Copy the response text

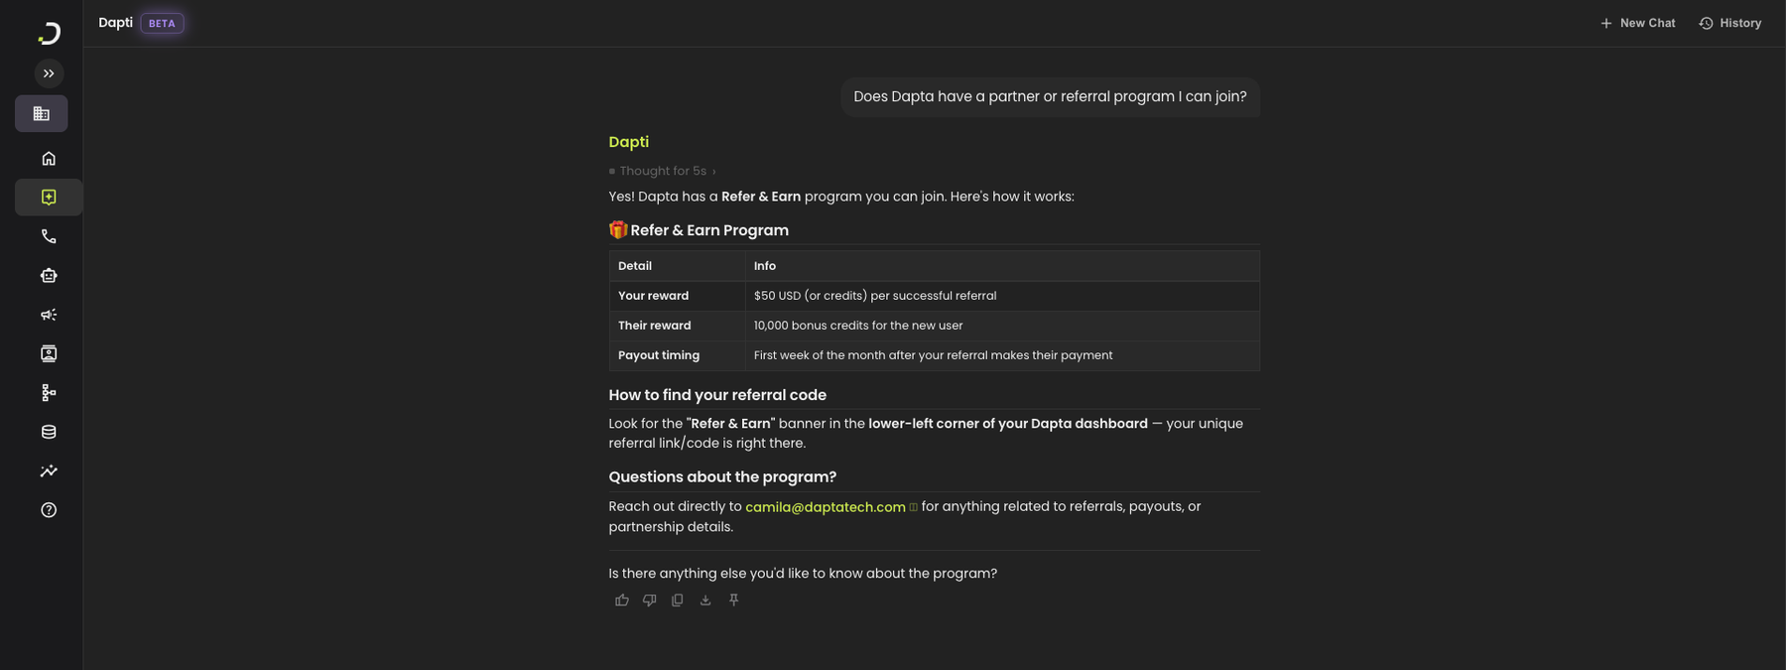pyautogui.click(x=678, y=601)
